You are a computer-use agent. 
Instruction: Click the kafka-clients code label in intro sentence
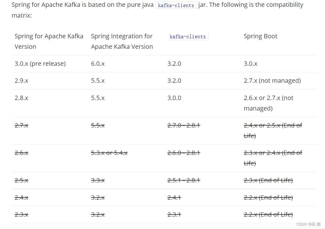[x=176, y=5]
